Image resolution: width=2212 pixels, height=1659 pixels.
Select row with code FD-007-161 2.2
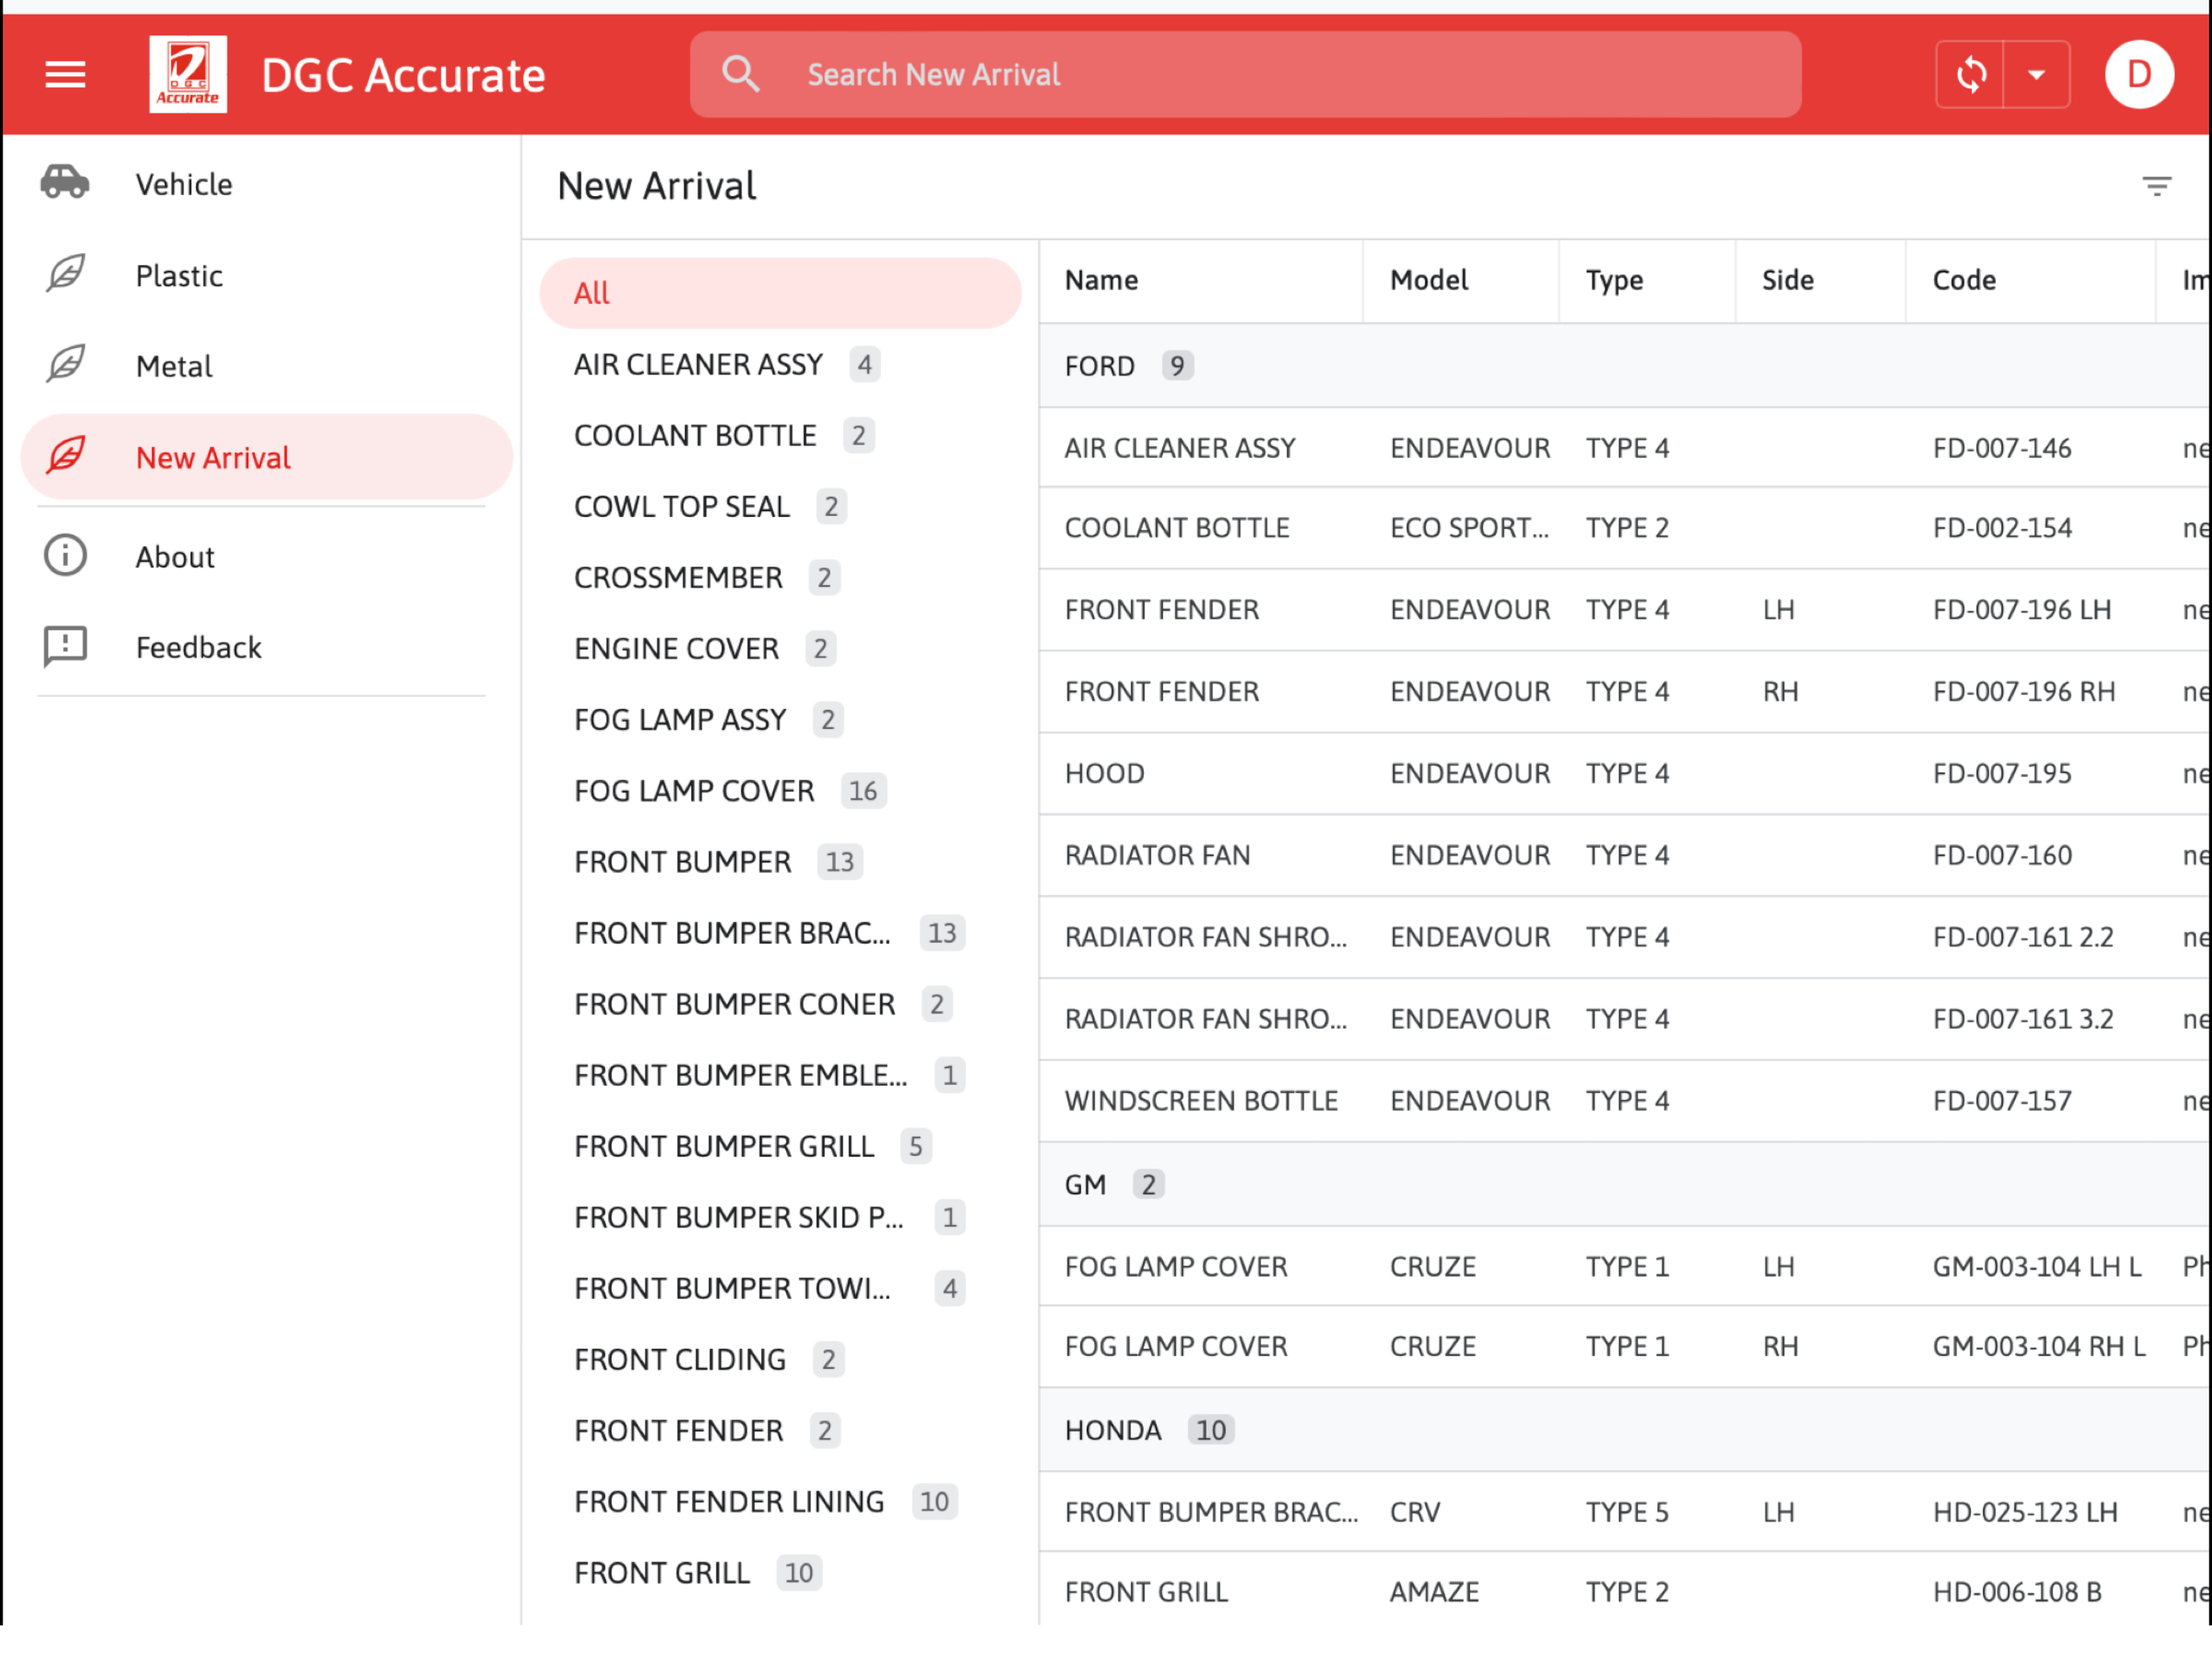click(1625, 937)
